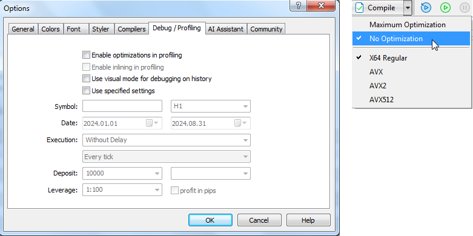The height and width of the screenshot is (236, 473).
Task: Click the Help button
Action: [308, 220]
